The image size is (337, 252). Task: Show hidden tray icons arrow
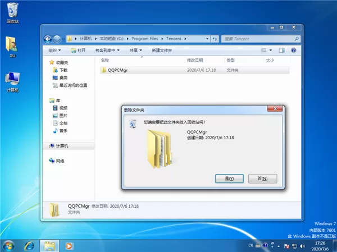pyautogui.click(x=279, y=246)
